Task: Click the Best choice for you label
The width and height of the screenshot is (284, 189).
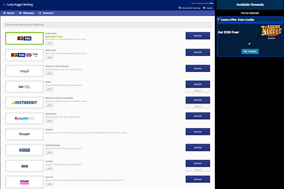Action: coord(54,36)
